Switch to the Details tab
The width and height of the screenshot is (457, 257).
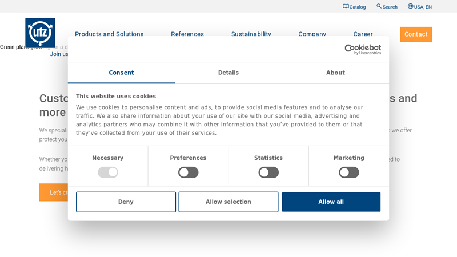click(228, 73)
